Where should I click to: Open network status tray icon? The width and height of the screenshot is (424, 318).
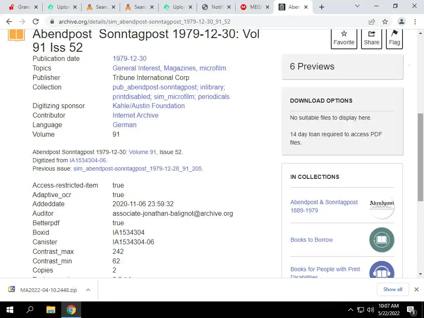[361, 310]
